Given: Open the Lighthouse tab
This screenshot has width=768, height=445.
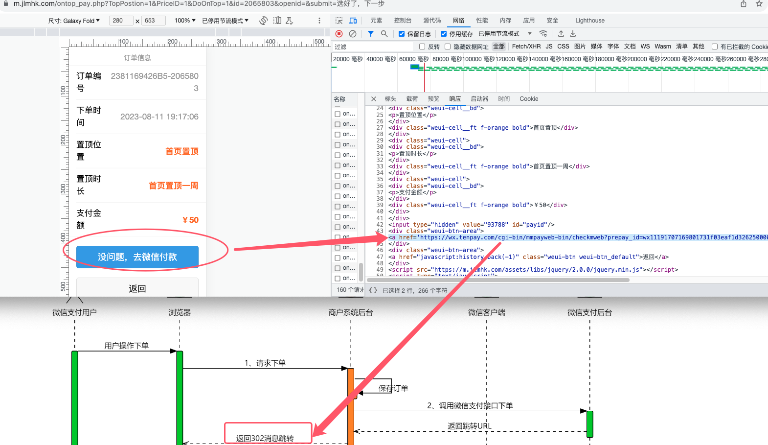Looking at the screenshot, I should (590, 21).
